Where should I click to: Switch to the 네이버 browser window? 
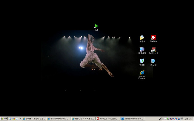[x=34, y=119]
